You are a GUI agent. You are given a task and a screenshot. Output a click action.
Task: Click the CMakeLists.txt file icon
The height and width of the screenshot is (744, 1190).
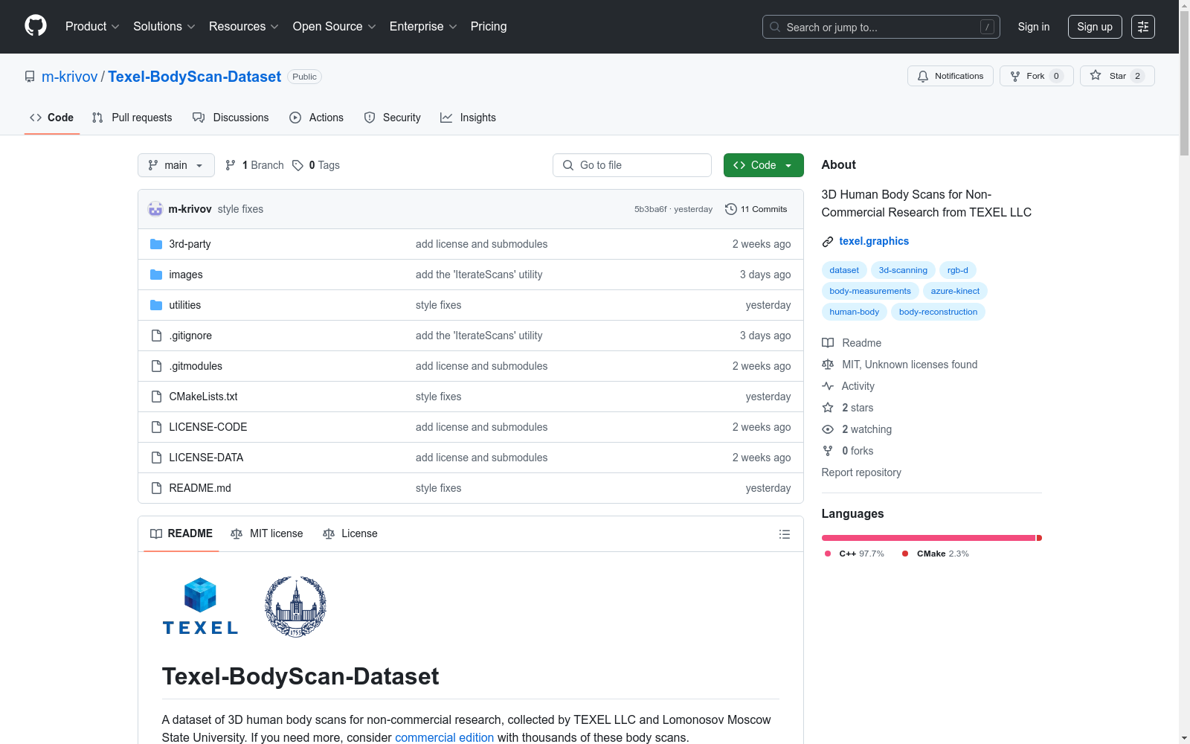[156, 397]
